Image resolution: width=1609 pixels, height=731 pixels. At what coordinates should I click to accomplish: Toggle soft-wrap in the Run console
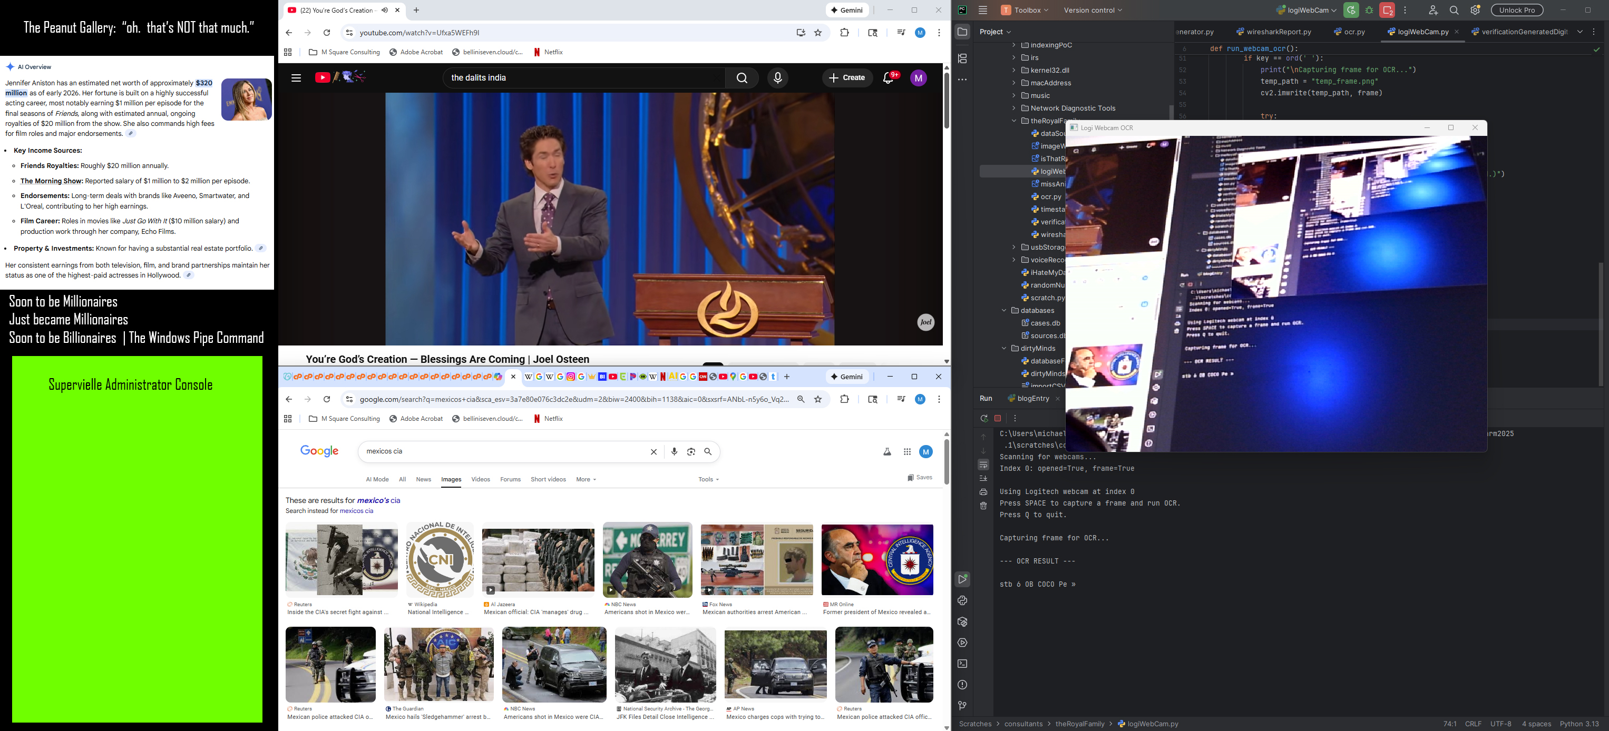tap(983, 465)
